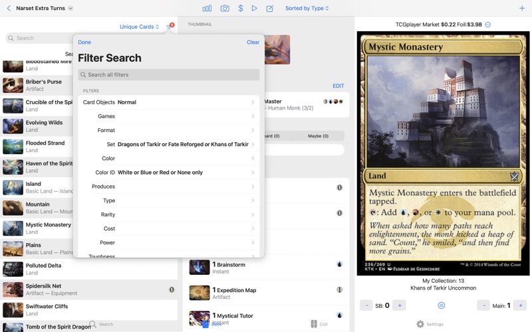Show prices with the dollar sign icon

(x=241, y=8)
